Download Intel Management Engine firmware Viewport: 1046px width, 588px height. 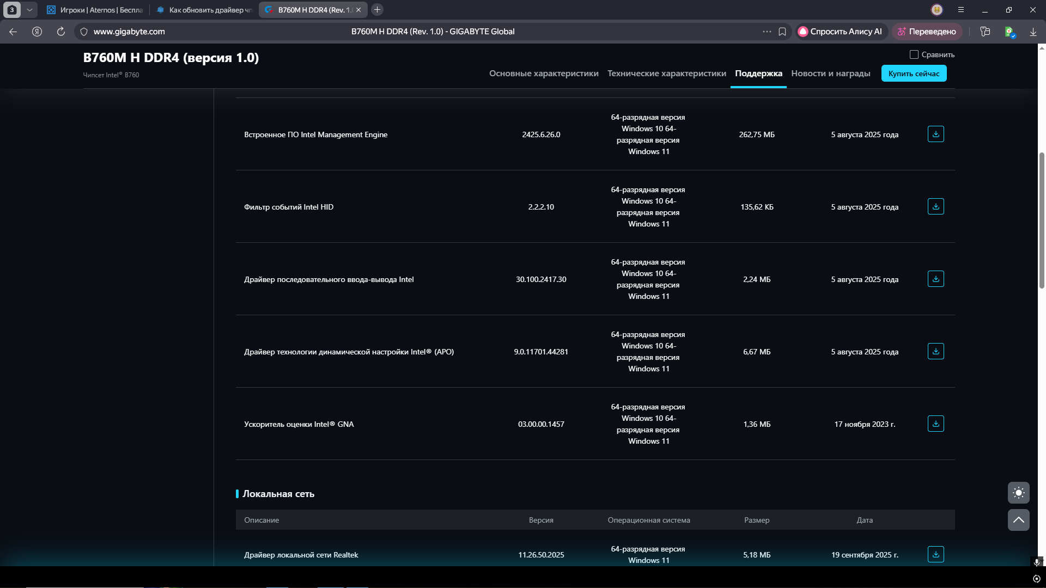(x=935, y=134)
